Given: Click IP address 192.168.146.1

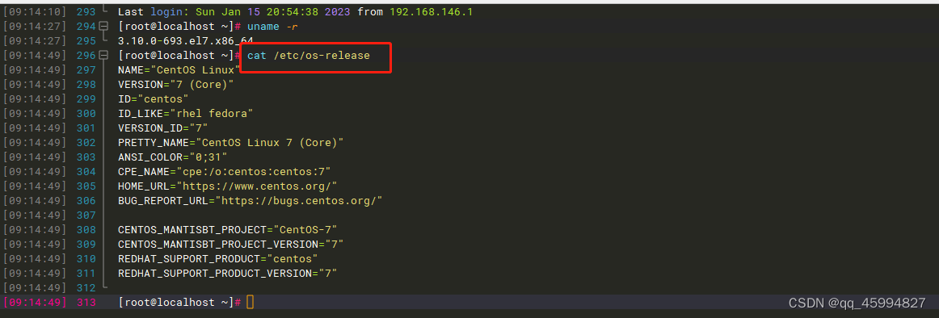Looking at the screenshot, I should point(432,11).
